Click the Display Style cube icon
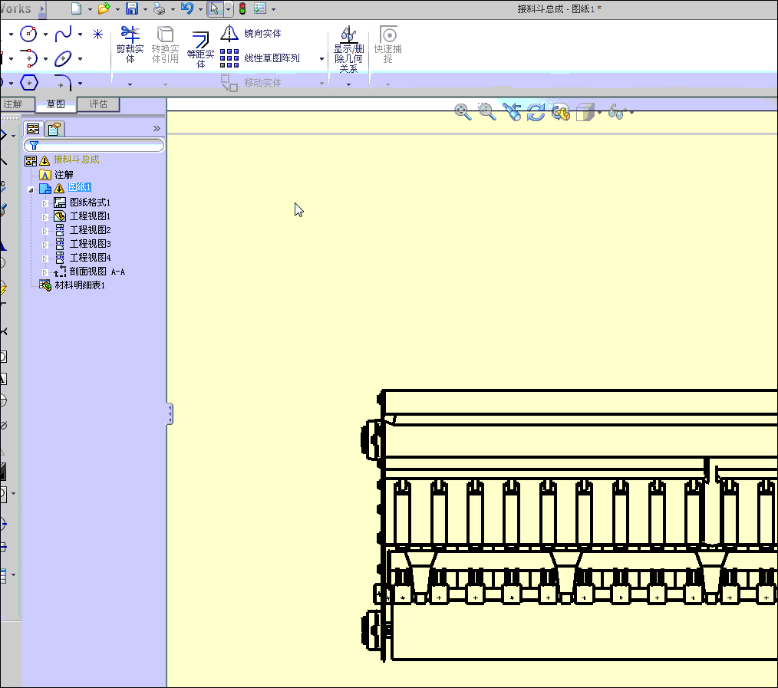 (585, 112)
